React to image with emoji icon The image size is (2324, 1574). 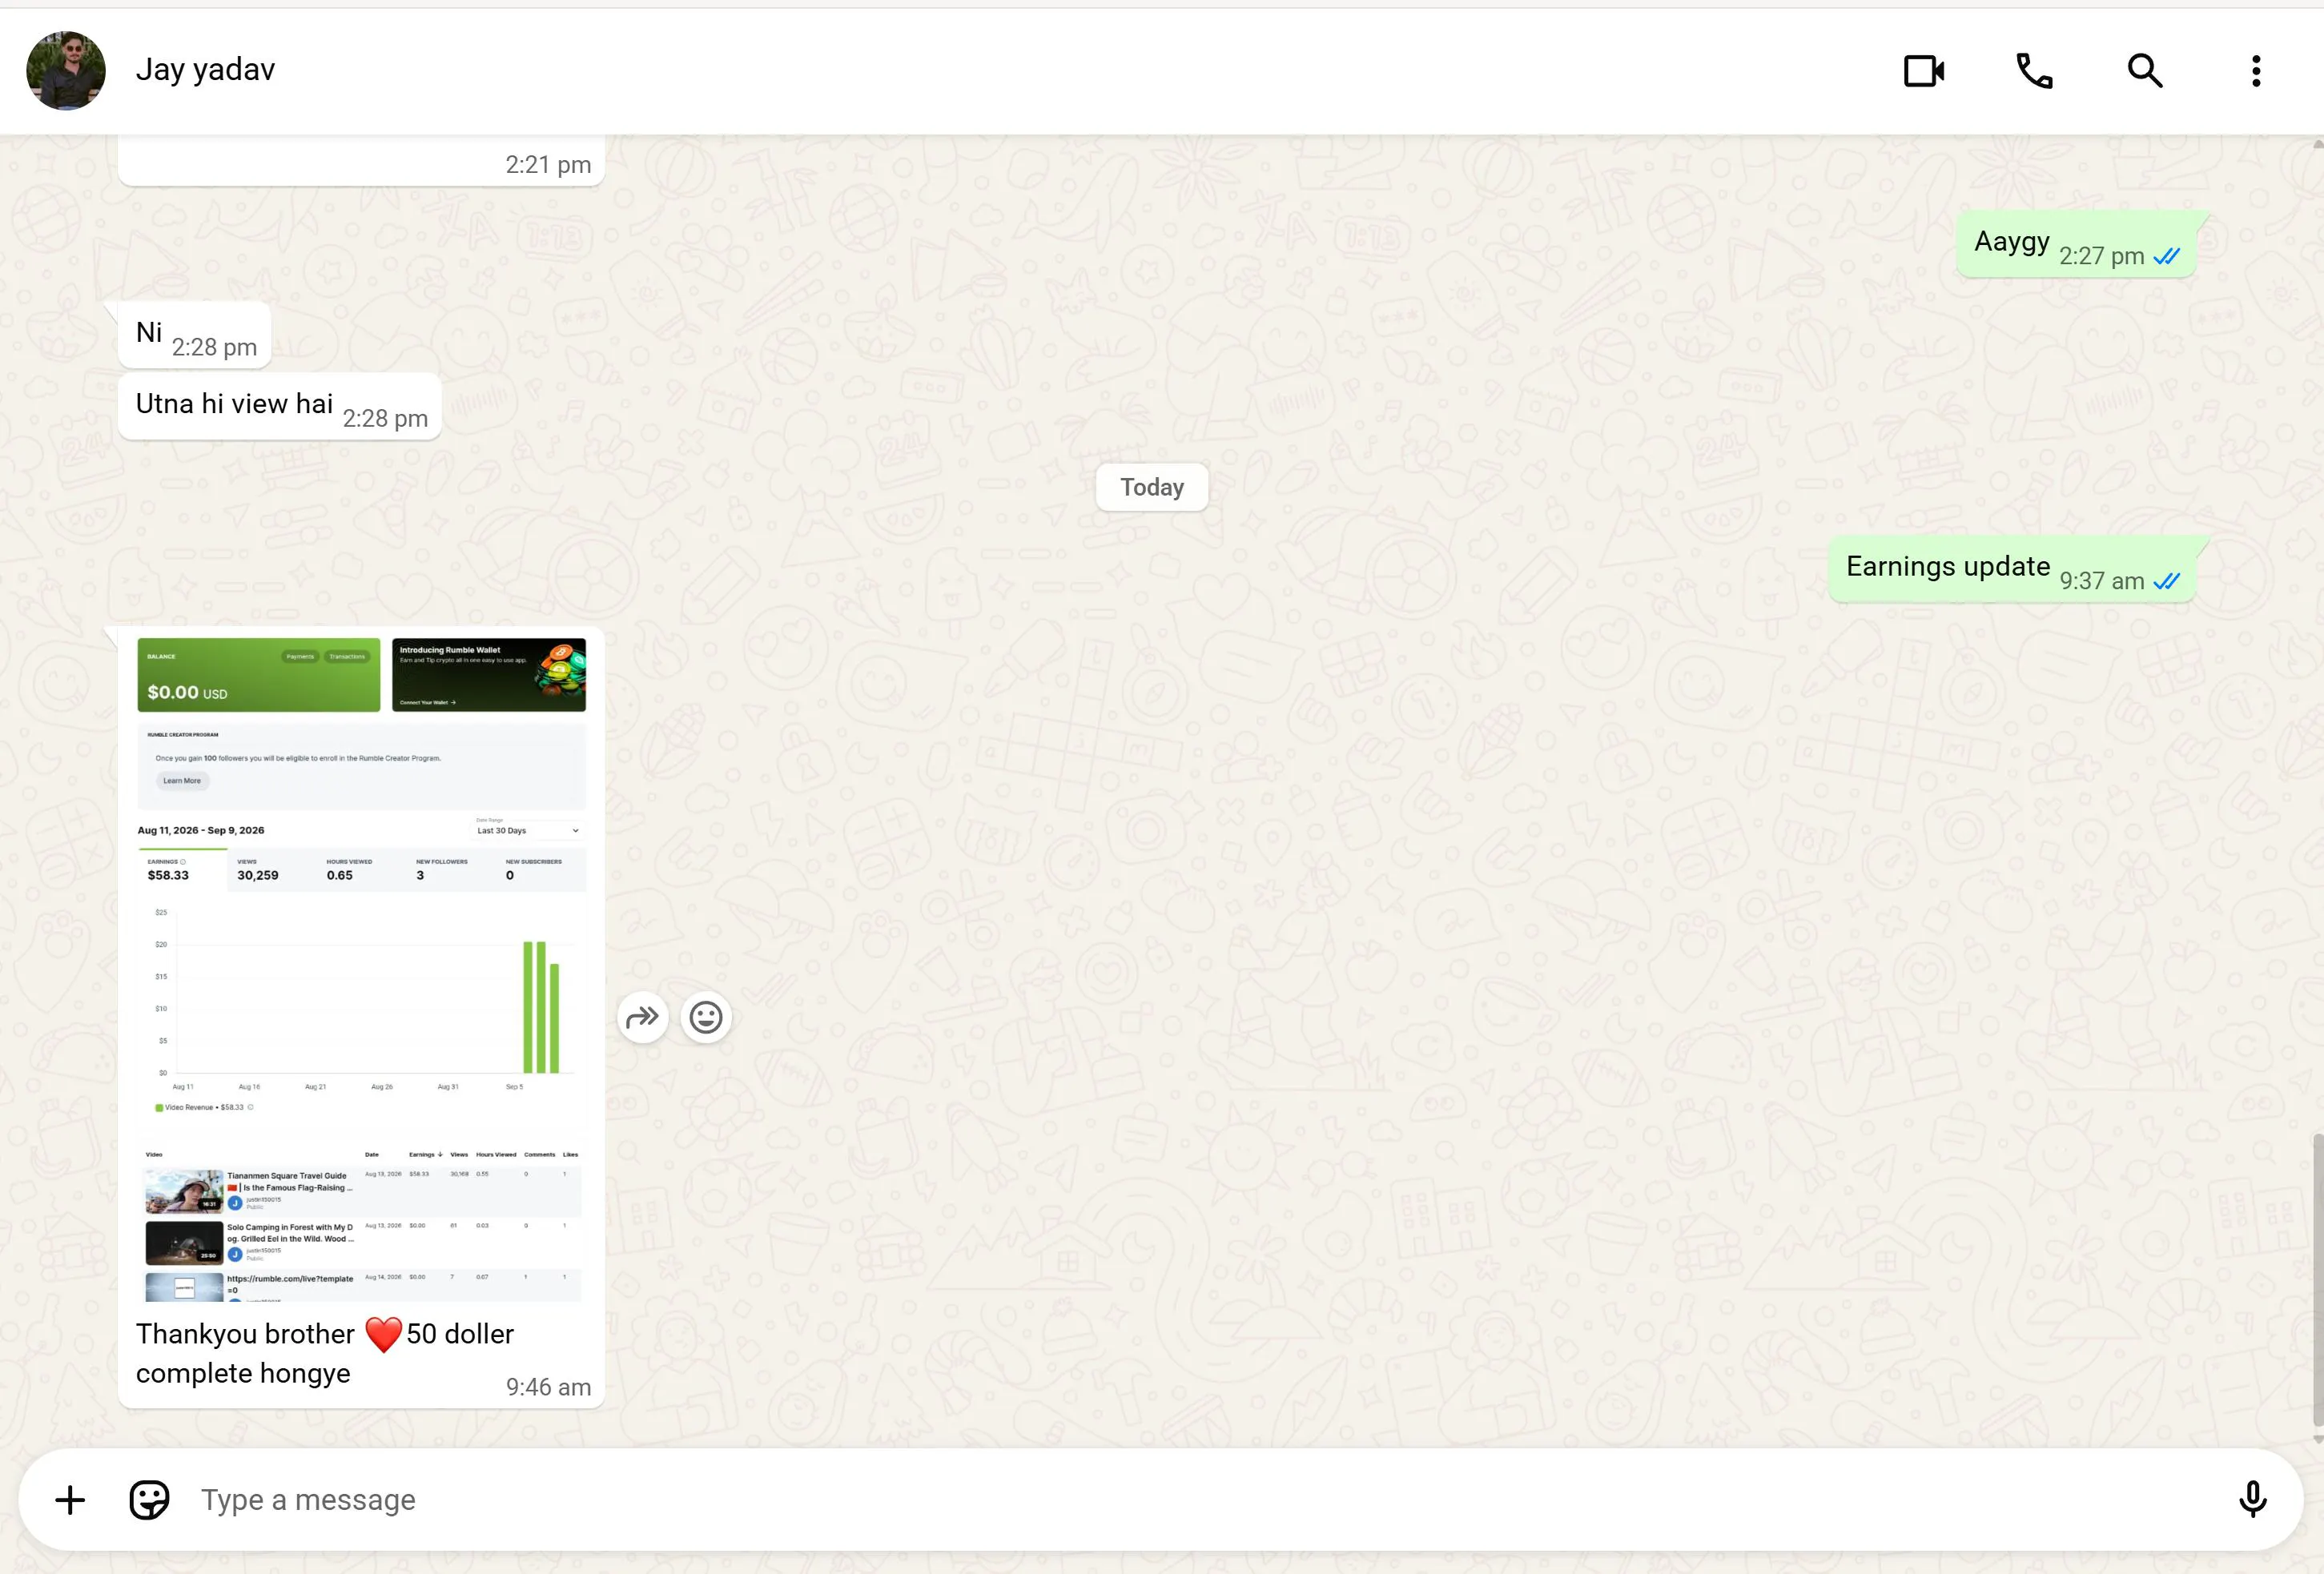click(x=706, y=1018)
